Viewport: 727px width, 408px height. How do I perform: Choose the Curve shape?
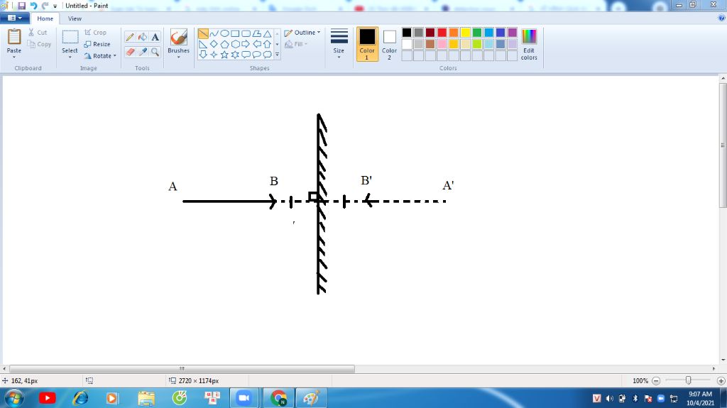[214, 33]
